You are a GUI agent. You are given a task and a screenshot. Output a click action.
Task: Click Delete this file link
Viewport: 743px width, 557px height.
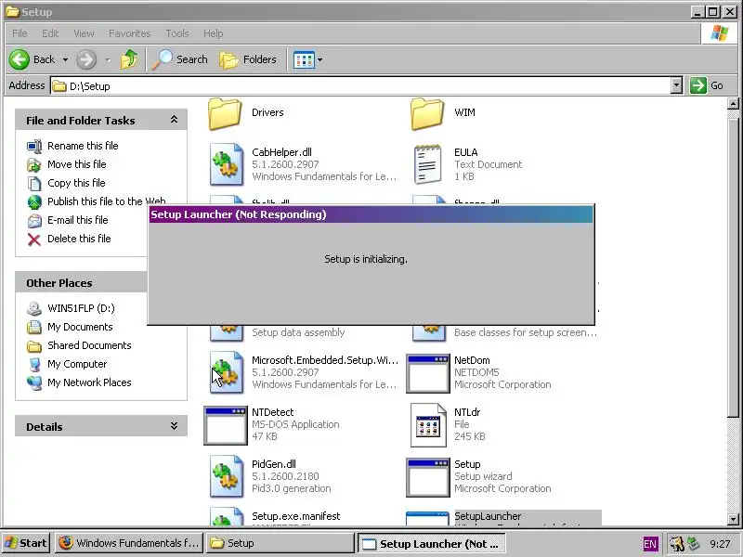tap(79, 239)
